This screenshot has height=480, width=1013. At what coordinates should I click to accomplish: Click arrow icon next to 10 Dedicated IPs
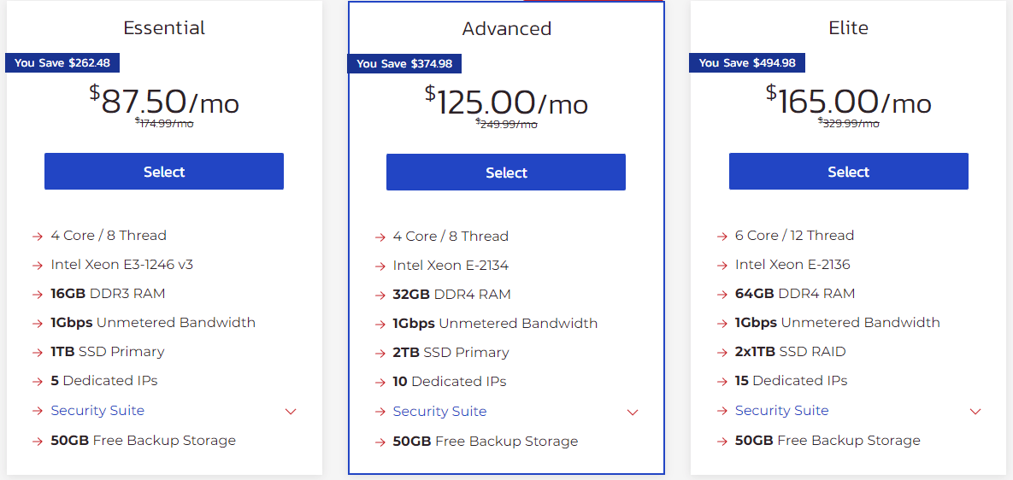[380, 382]
